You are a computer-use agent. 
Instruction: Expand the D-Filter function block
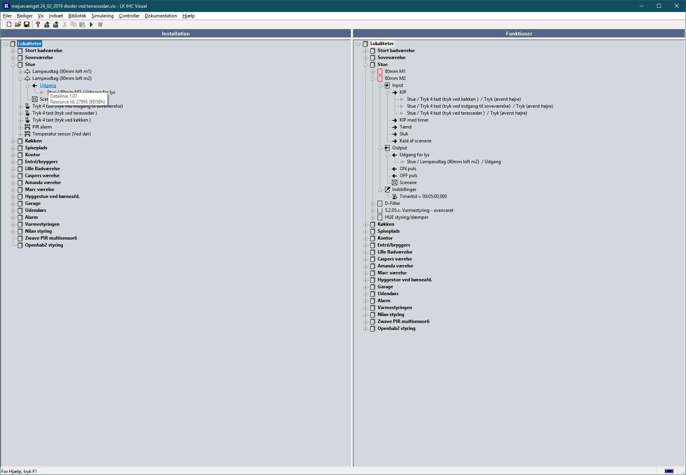tap(373, 204)
